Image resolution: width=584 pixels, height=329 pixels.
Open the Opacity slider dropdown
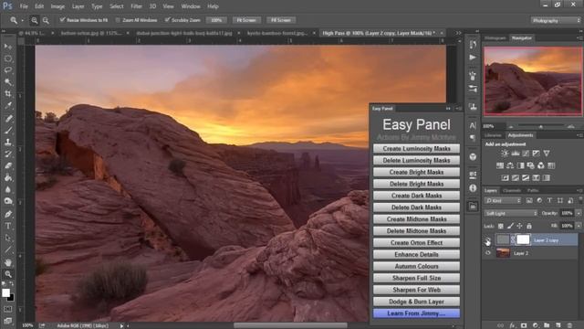(579, 213)
